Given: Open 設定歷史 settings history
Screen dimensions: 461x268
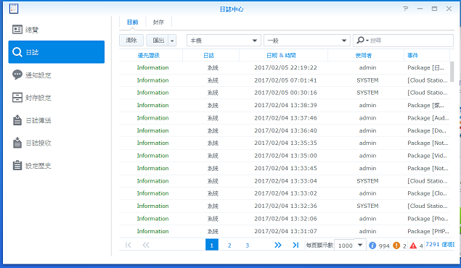Looking at the screenshot, I should (x=56, y=165).
